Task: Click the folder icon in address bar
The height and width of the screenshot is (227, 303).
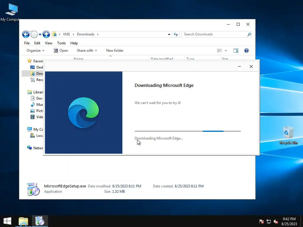Action: (x=54, y=34)
